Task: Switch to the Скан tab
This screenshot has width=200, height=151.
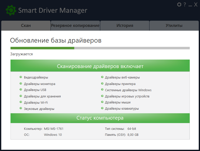Action: [x=26, y=26]
